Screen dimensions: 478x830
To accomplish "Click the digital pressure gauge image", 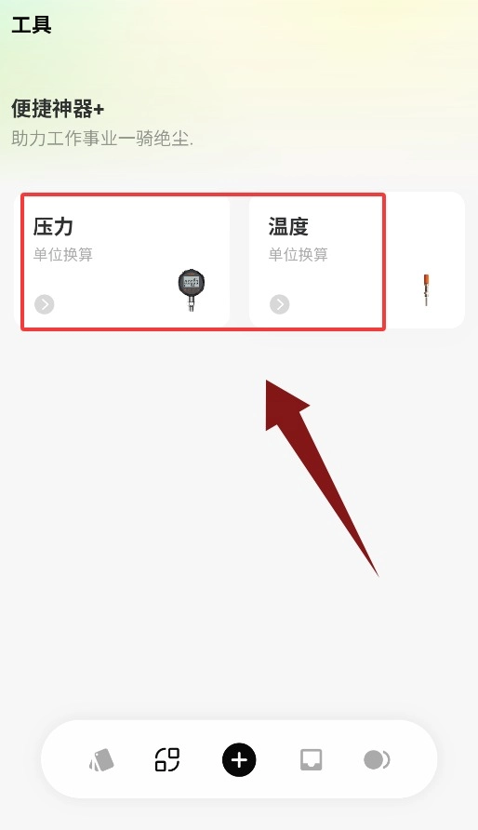I will pos(192,289).
